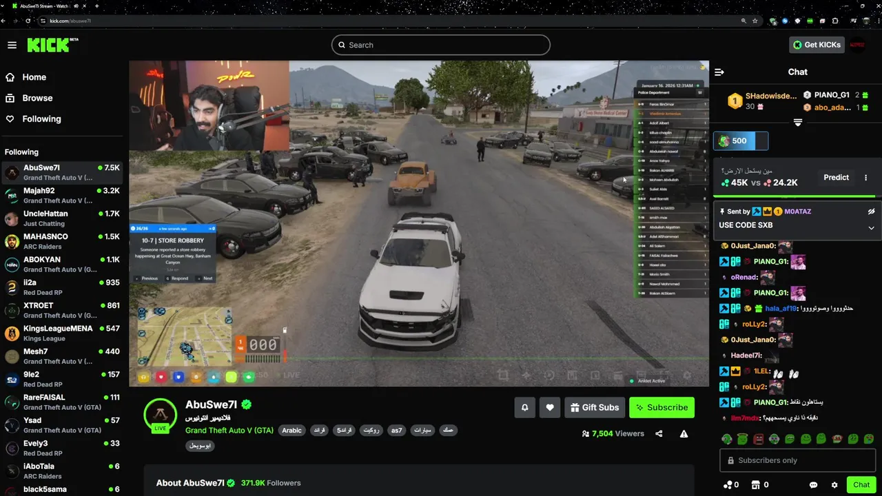Click the heart follow button

coord(549,407)
